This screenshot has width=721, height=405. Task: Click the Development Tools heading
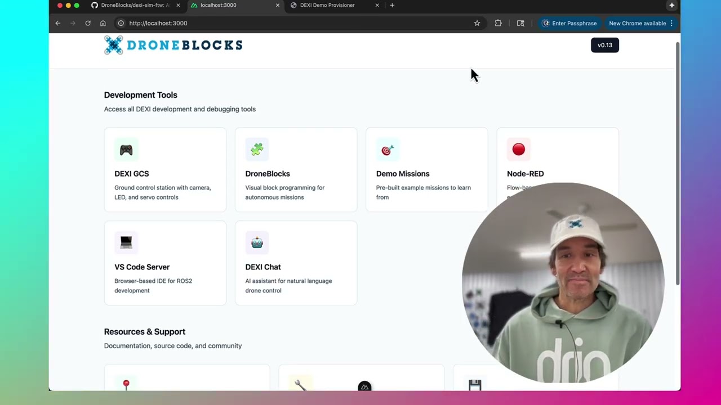tap(141, 95)
